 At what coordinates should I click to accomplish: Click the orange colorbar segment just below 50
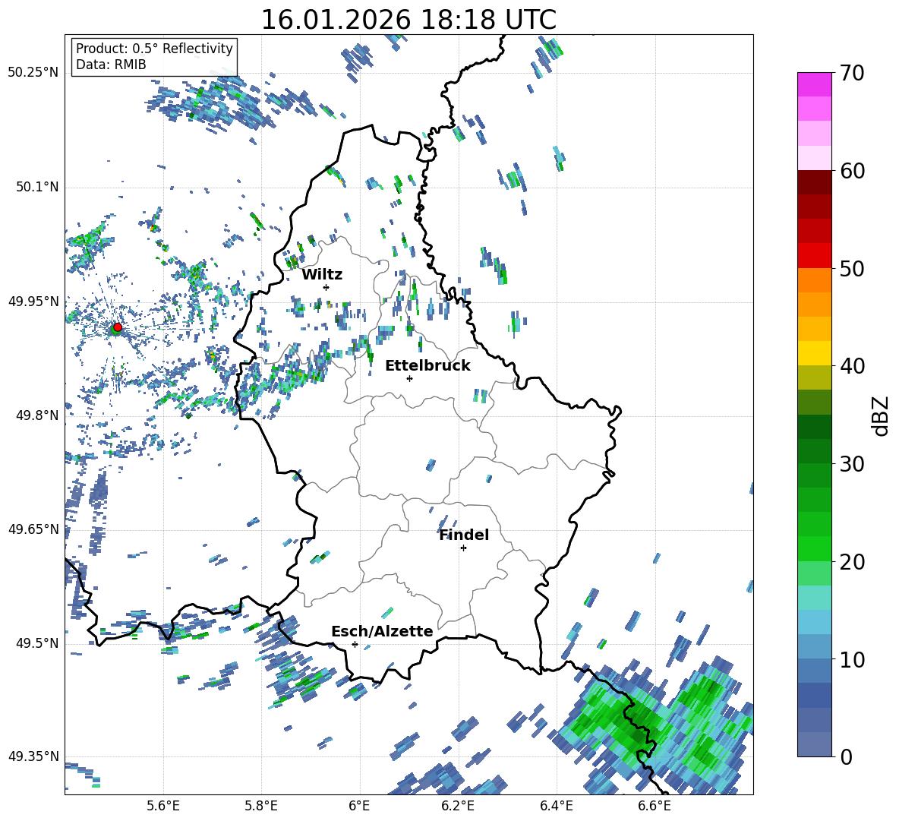point(814,279)
